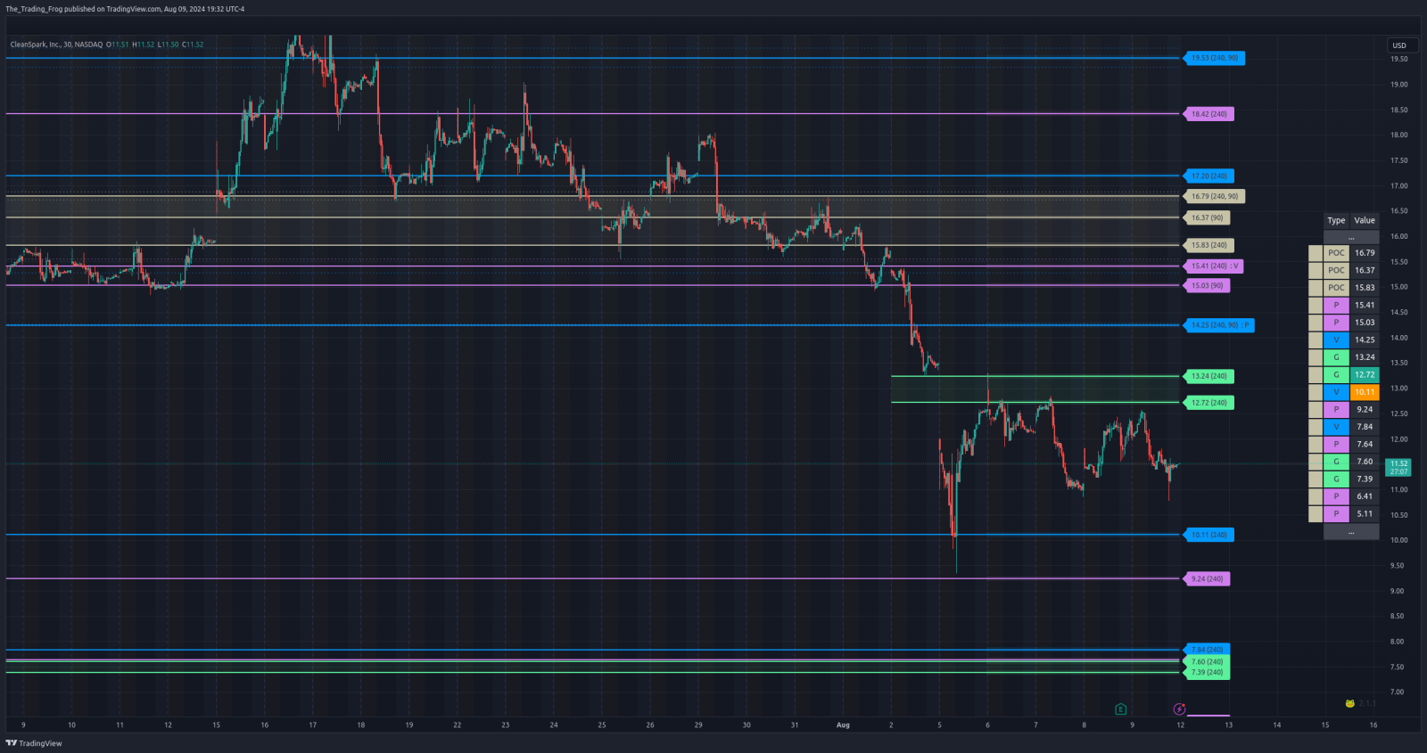
Task: Click the Value column header in table
Action: pos(1365,220)
